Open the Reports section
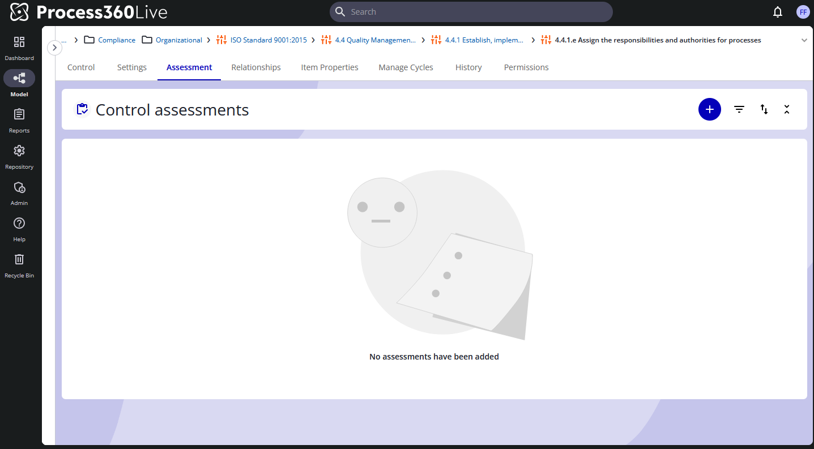 click(x=19, y=115)
